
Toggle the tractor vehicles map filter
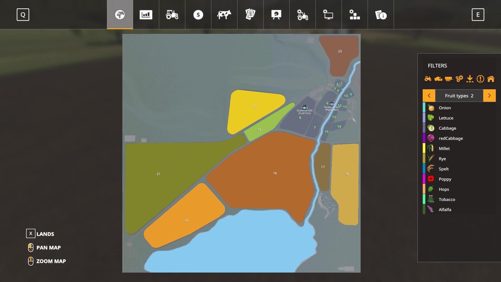pos(428,79)
